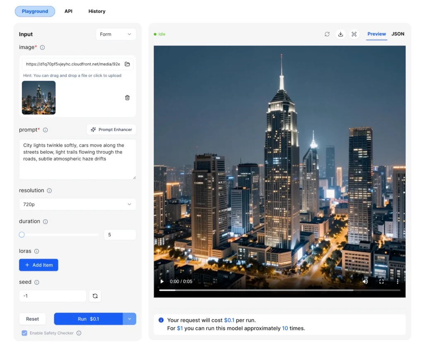Click the download icon above video preview
This screenshot has width=424, height=344.
pyautogui.click(x=340, y=34)
